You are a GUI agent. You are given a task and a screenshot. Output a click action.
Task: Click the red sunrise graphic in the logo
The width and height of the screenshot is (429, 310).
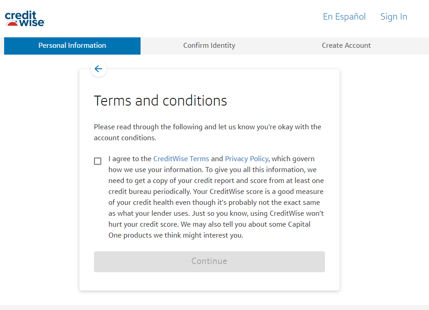pyautogui.click(x=12, y=24)
